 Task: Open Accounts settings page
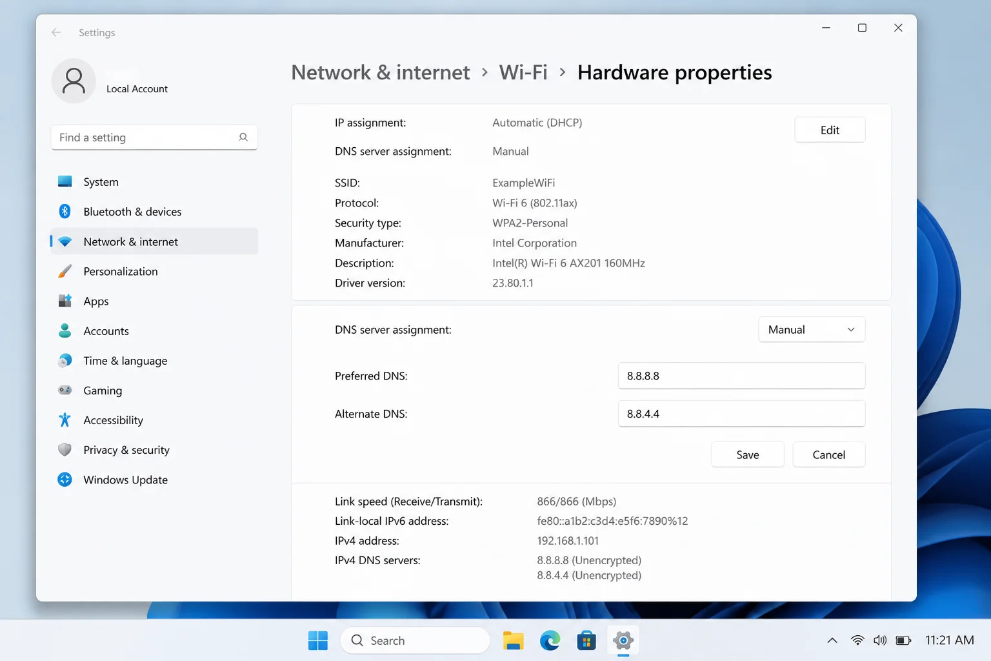click(x=154, y=330)
